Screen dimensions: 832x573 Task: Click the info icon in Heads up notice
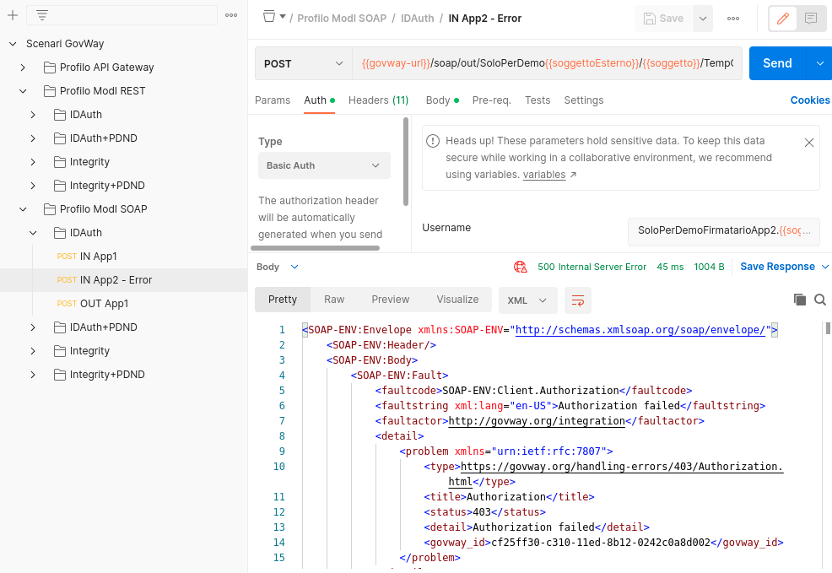(x=433, y=141)
